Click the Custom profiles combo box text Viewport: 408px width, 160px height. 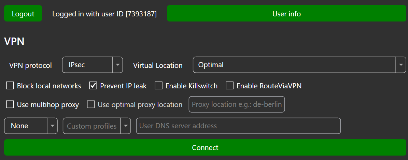tap(92, 126)
